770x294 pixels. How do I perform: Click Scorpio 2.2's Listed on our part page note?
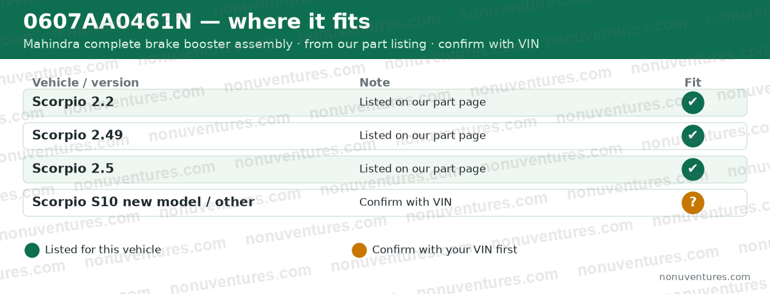coord(422,102)
